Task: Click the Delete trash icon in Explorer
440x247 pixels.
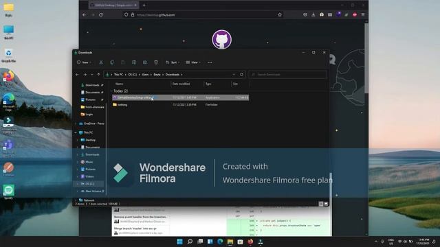Action: tap(156, 62)
